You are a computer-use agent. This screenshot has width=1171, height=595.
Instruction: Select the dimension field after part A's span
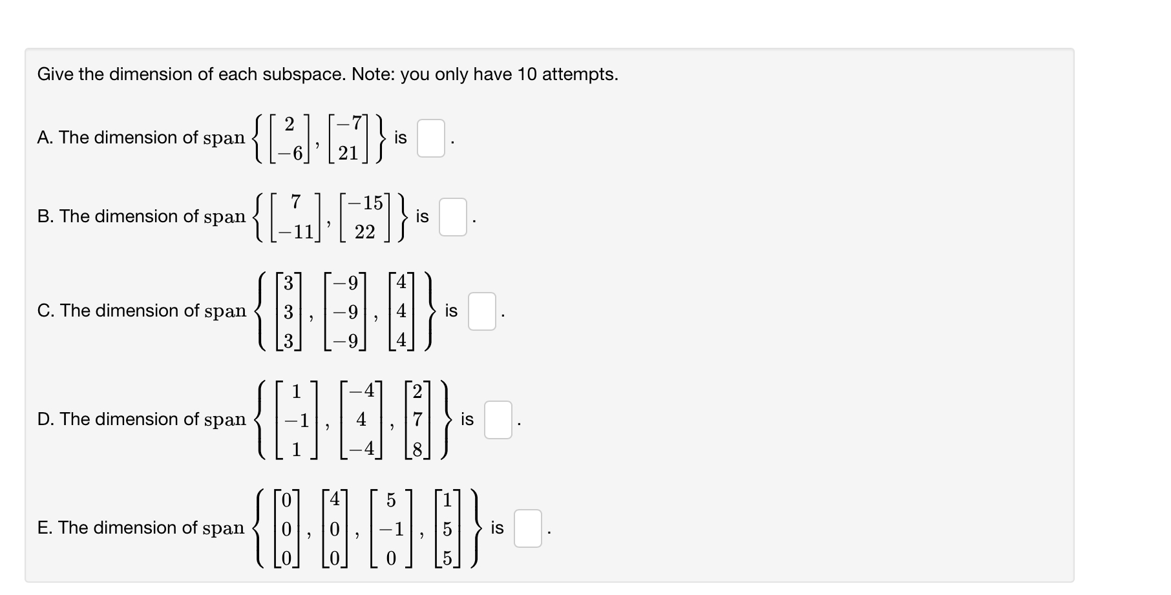[432, 138]
